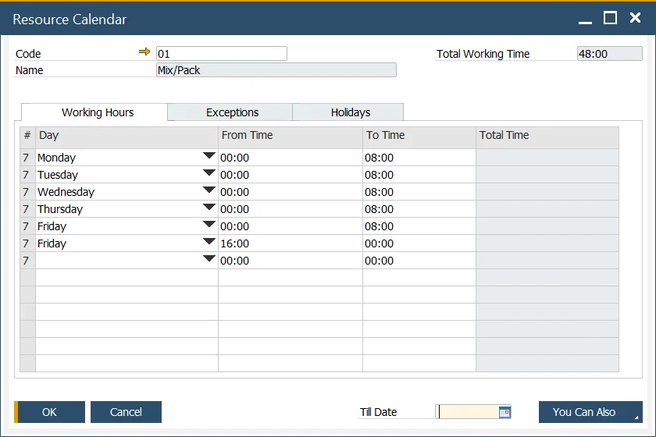
Task: Select Friday's 08:00 To Time cell
Action: (x=419, y=226)
